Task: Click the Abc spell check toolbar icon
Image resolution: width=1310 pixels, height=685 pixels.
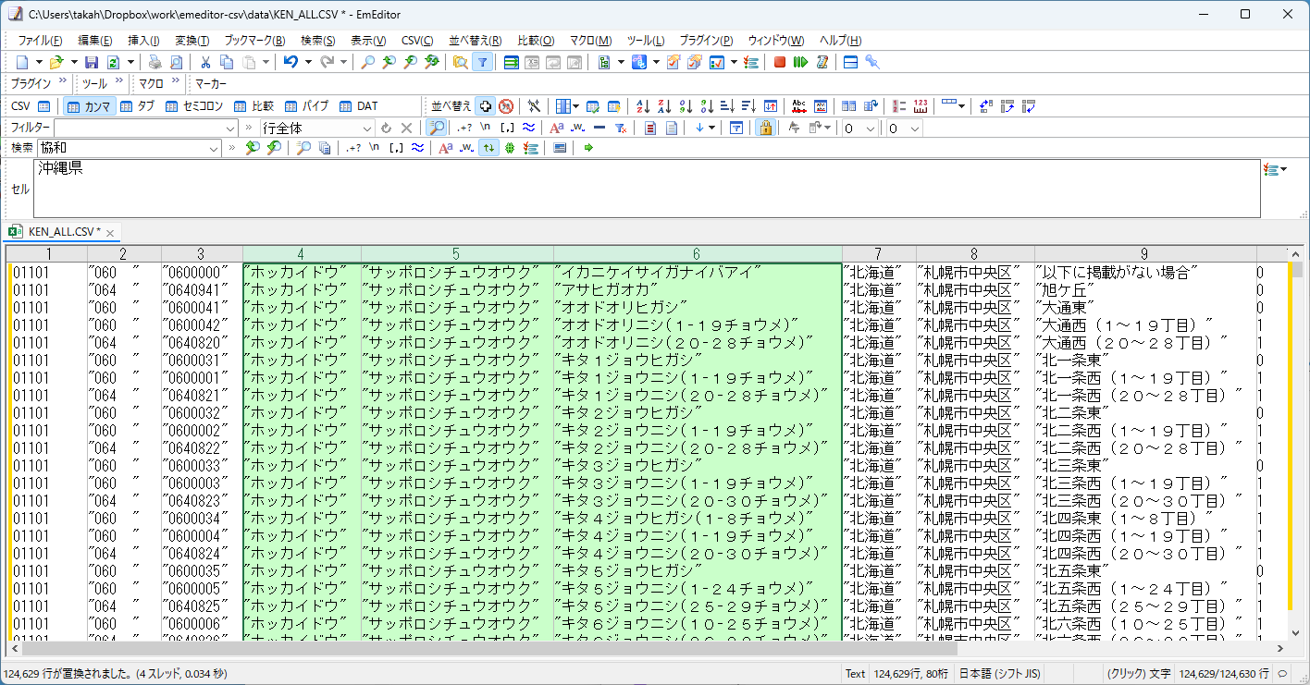Action: [798, 105]
